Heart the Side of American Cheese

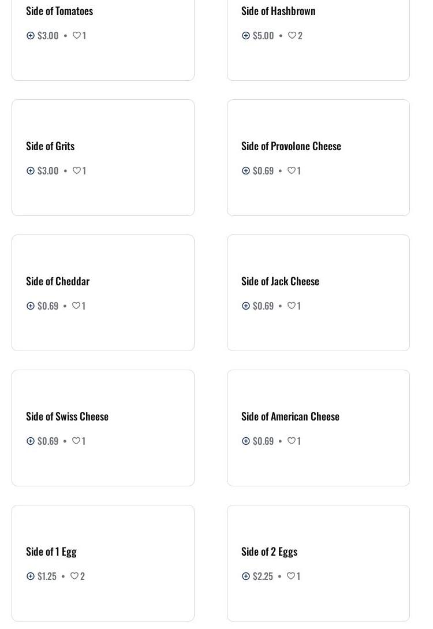[292, 441]
